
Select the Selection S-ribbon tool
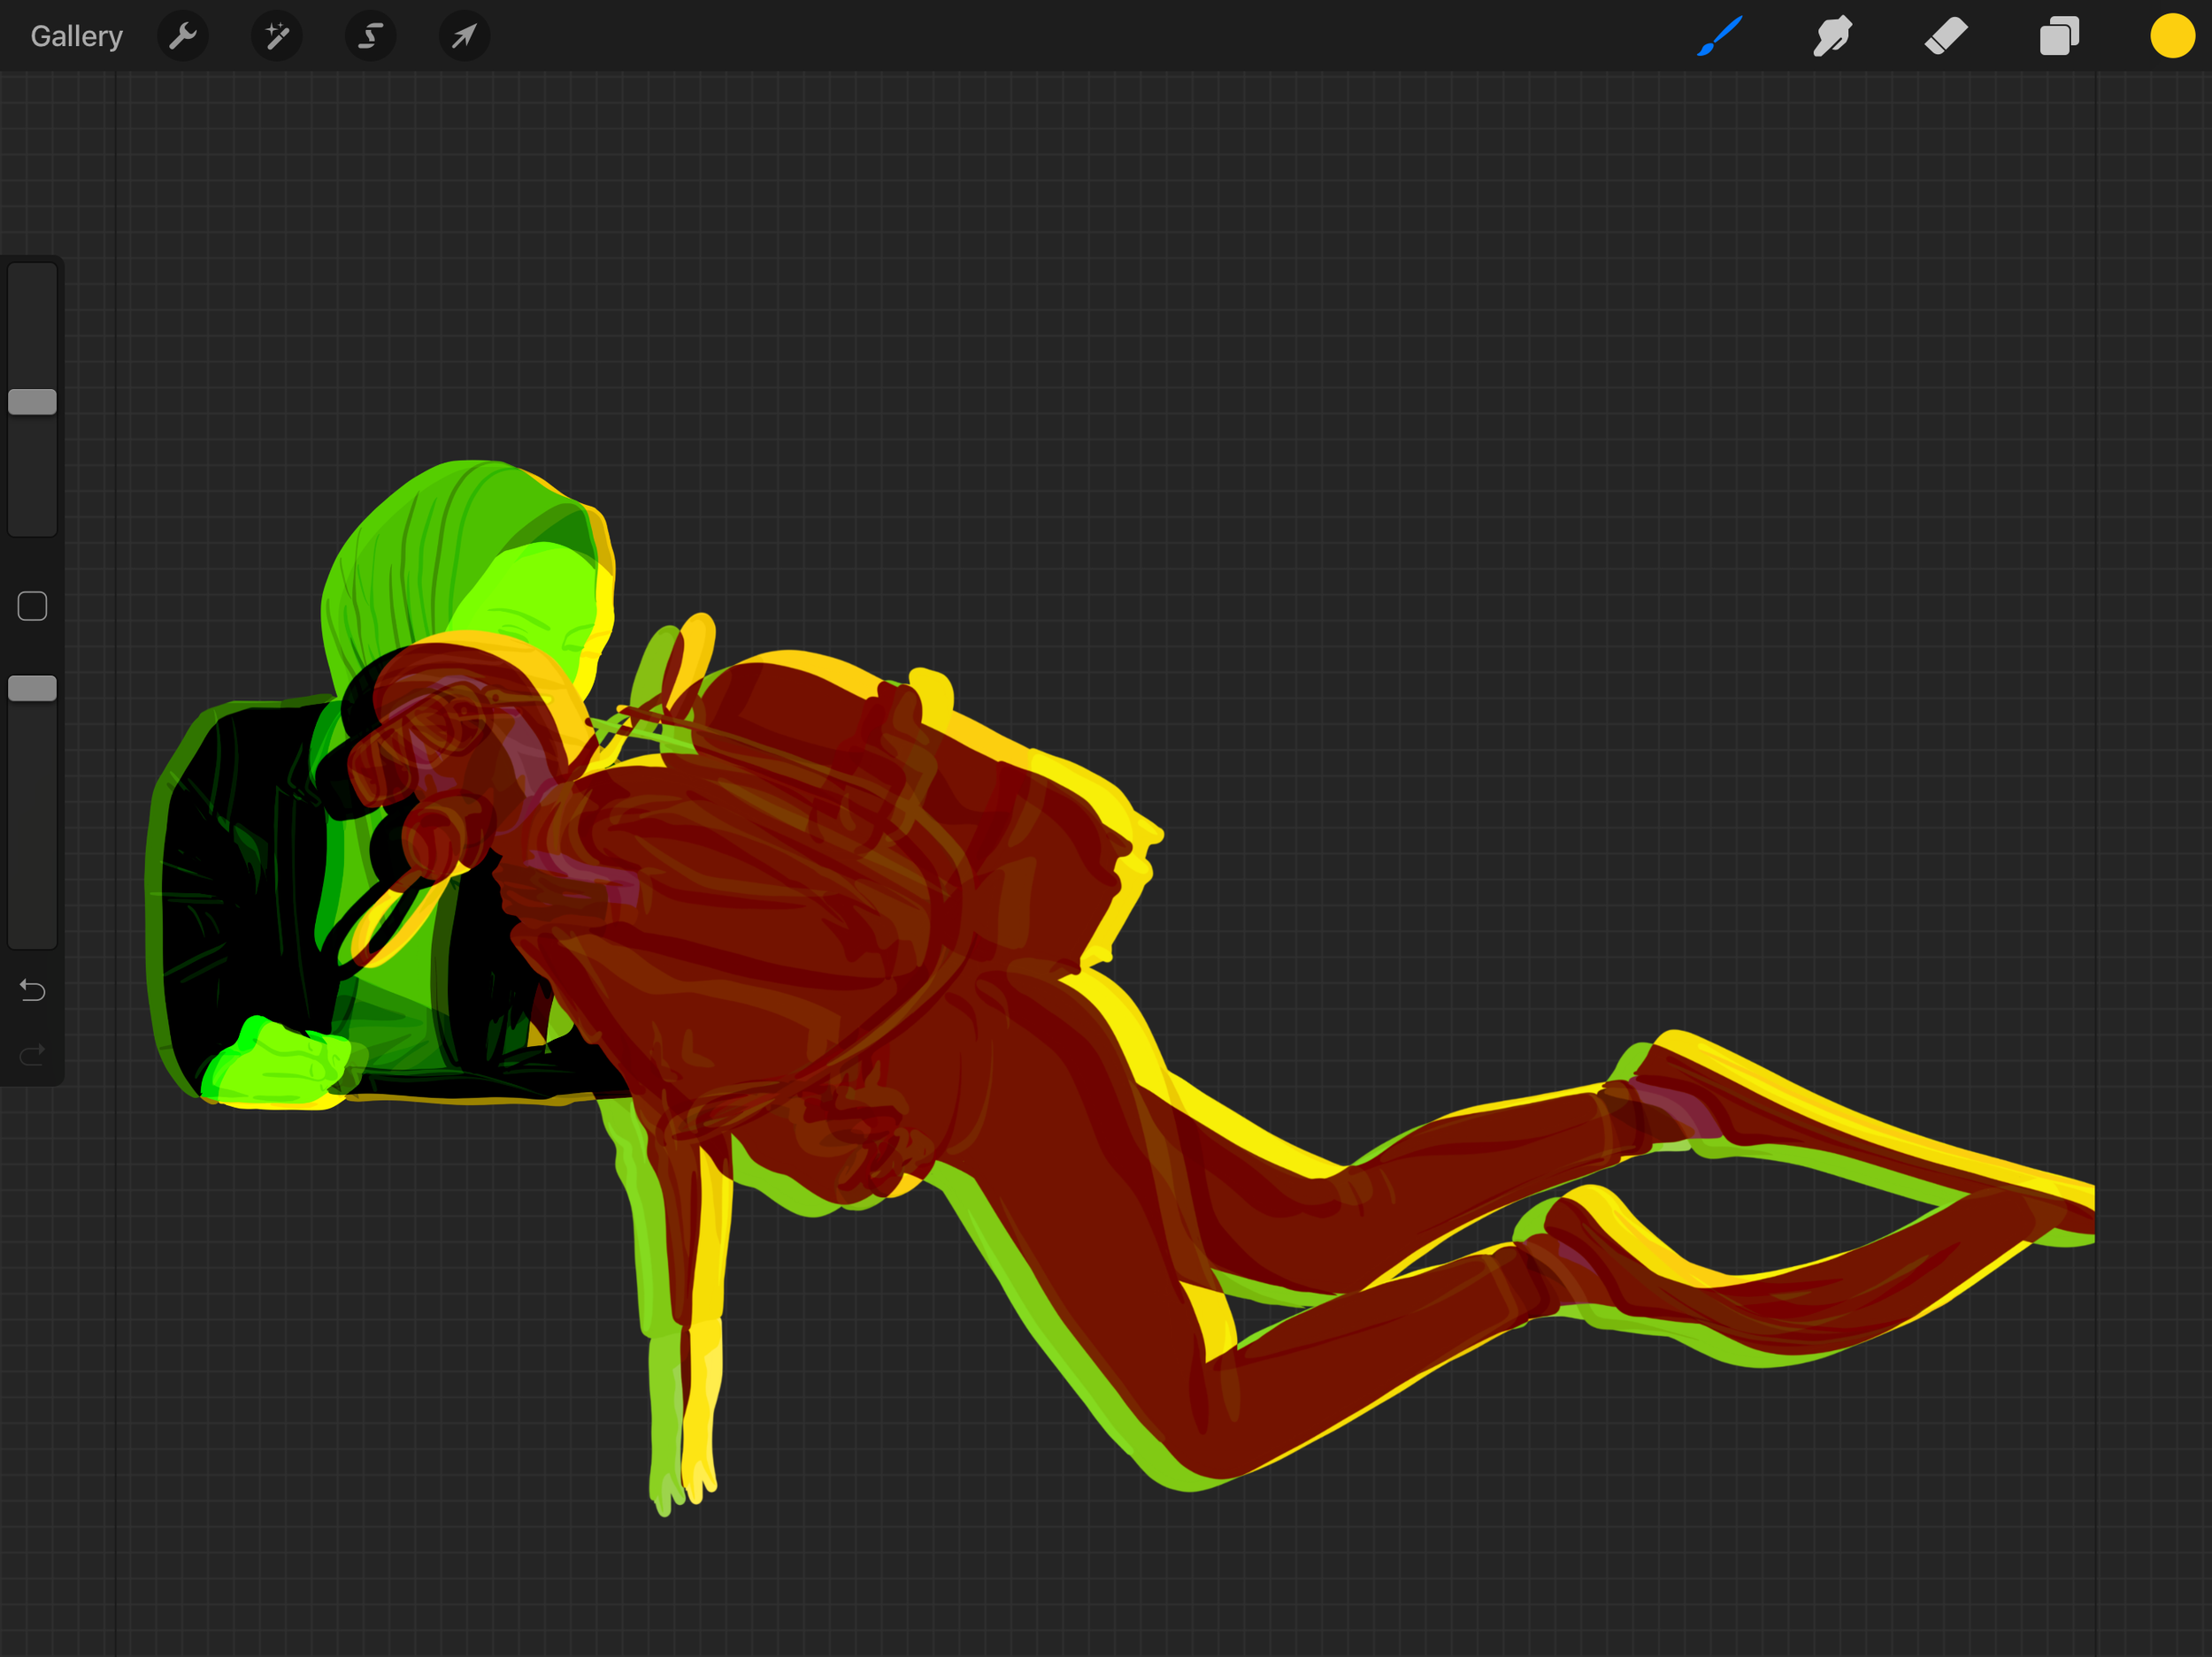[371, 36]
